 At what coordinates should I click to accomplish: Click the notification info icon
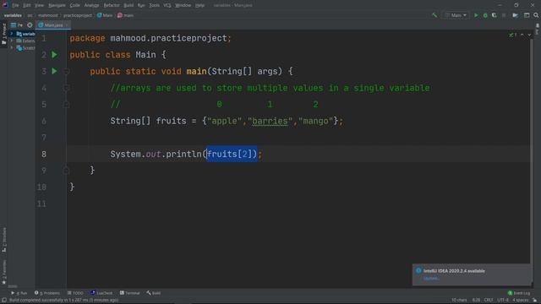pyautogui.click(x=418, y=270)
